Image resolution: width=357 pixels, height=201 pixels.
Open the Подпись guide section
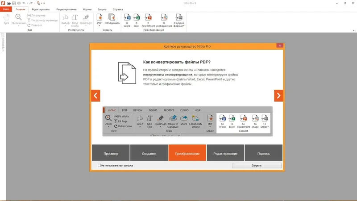click(264, 153)
